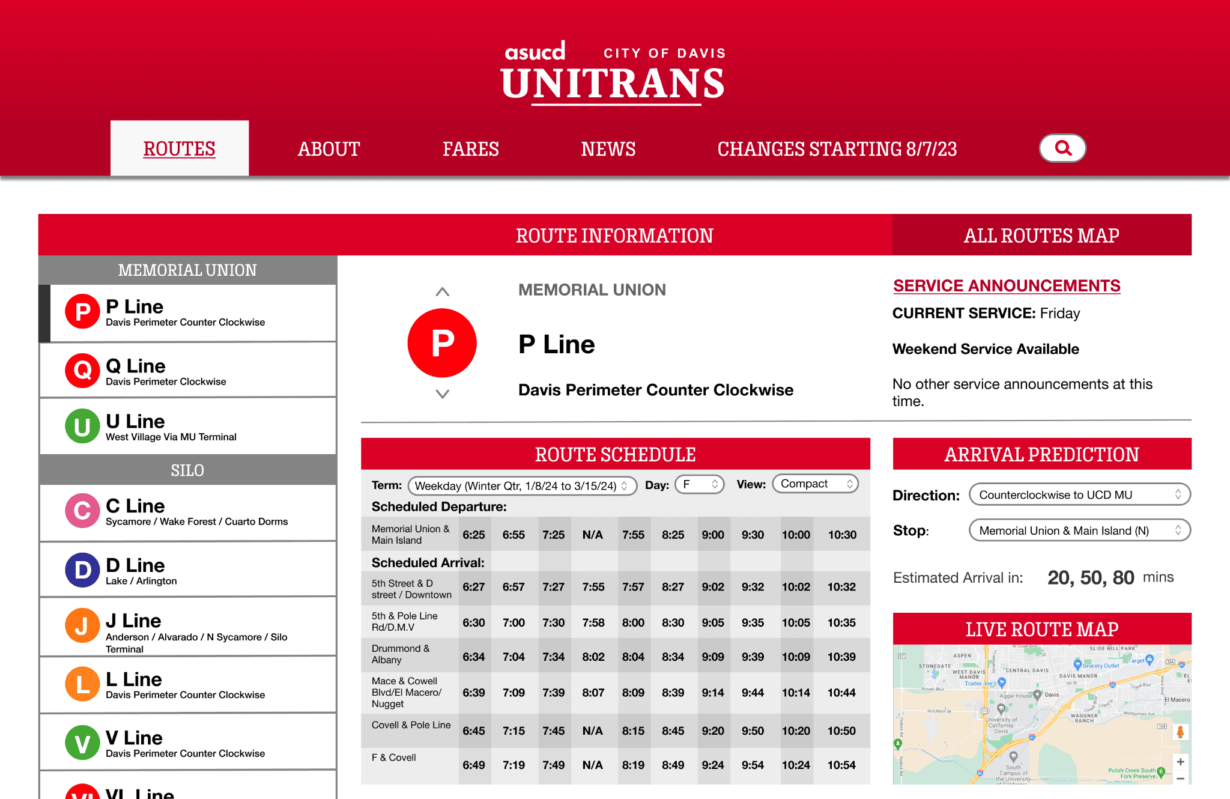Click the Grocery Outlet marker on map
The image size is (1230, 799).
click(x=1077, y=664)
